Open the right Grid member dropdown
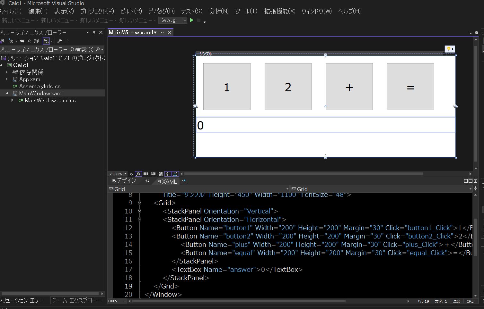Image resolution: width=484 pixels, height=309 pixels. point(470,189)
